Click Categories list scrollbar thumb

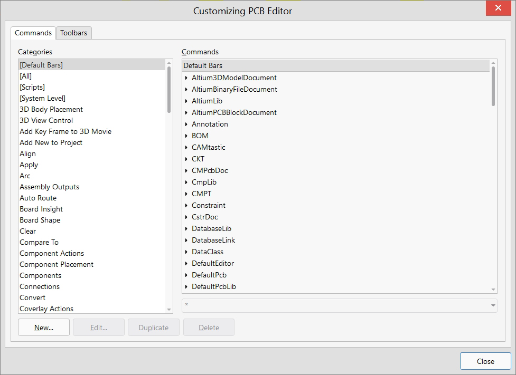(x=169, y=90)
